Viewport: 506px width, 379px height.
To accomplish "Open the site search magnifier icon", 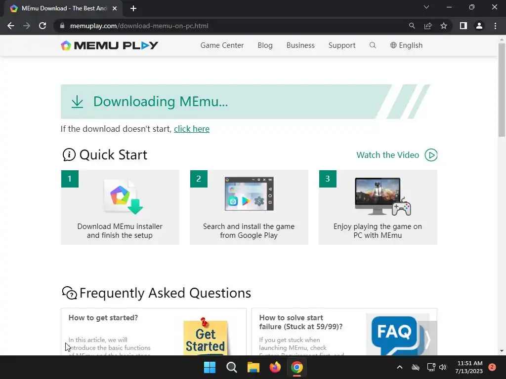I will [x=373, y=45].
